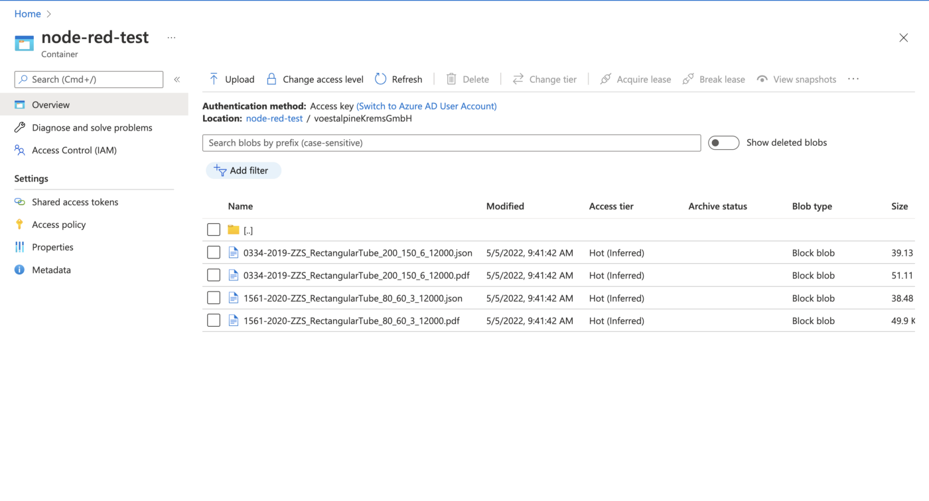This screenshot has width=929, height=501.
Task: Open the ellipsis menu beside container title
Action: [171, 38]
